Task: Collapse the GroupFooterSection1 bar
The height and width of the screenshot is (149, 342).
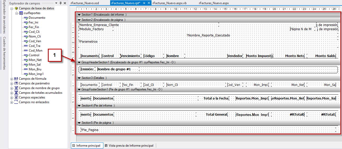Action: pos(79,89)
